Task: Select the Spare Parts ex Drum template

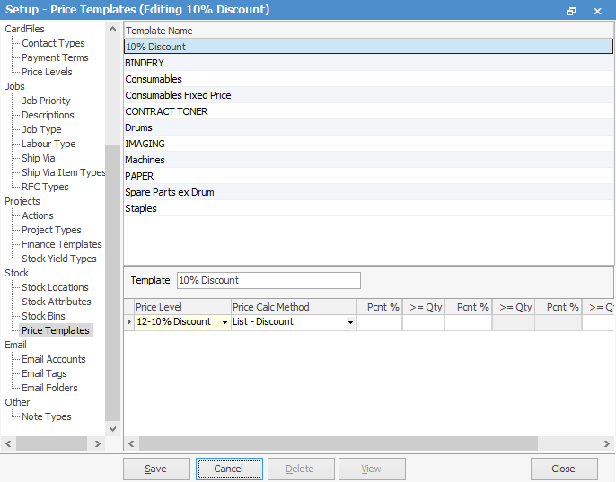Action: 169,192
